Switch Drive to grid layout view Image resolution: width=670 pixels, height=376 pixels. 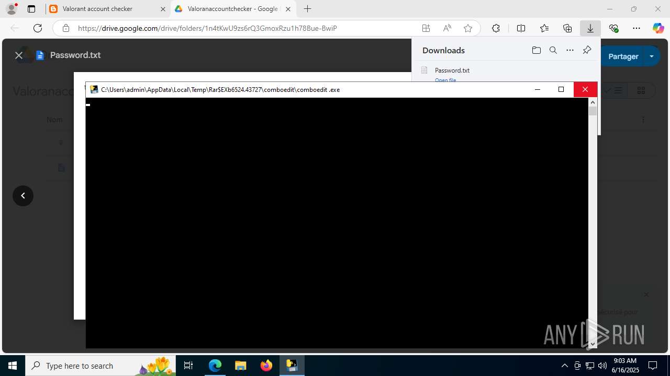(x=641, y=90)
